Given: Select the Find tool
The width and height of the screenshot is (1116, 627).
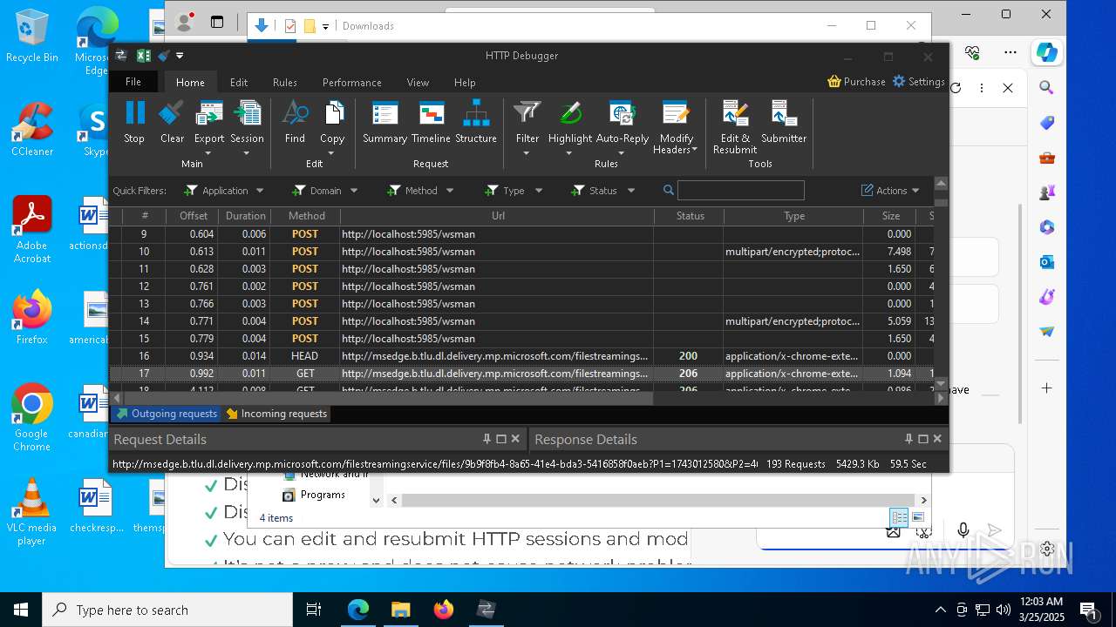Looking at the screenshot, I should point(295,122).
